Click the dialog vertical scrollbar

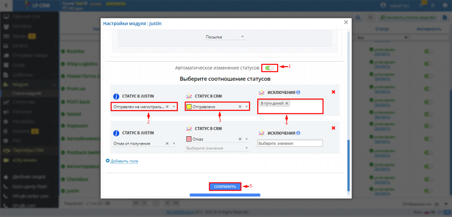tap(348, 165)
